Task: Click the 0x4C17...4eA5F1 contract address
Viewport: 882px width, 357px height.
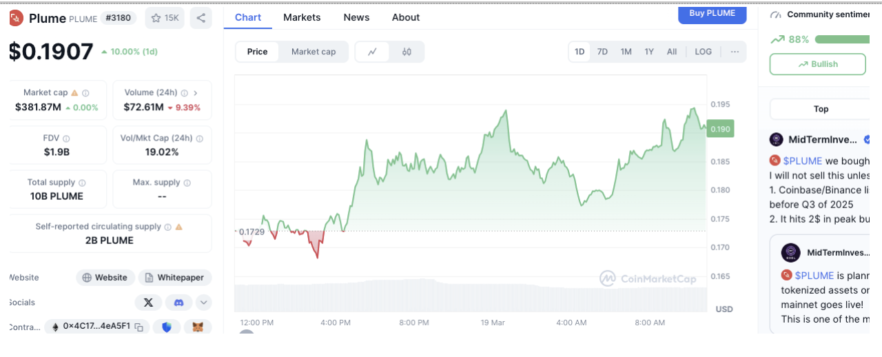Action: [96, 327]
